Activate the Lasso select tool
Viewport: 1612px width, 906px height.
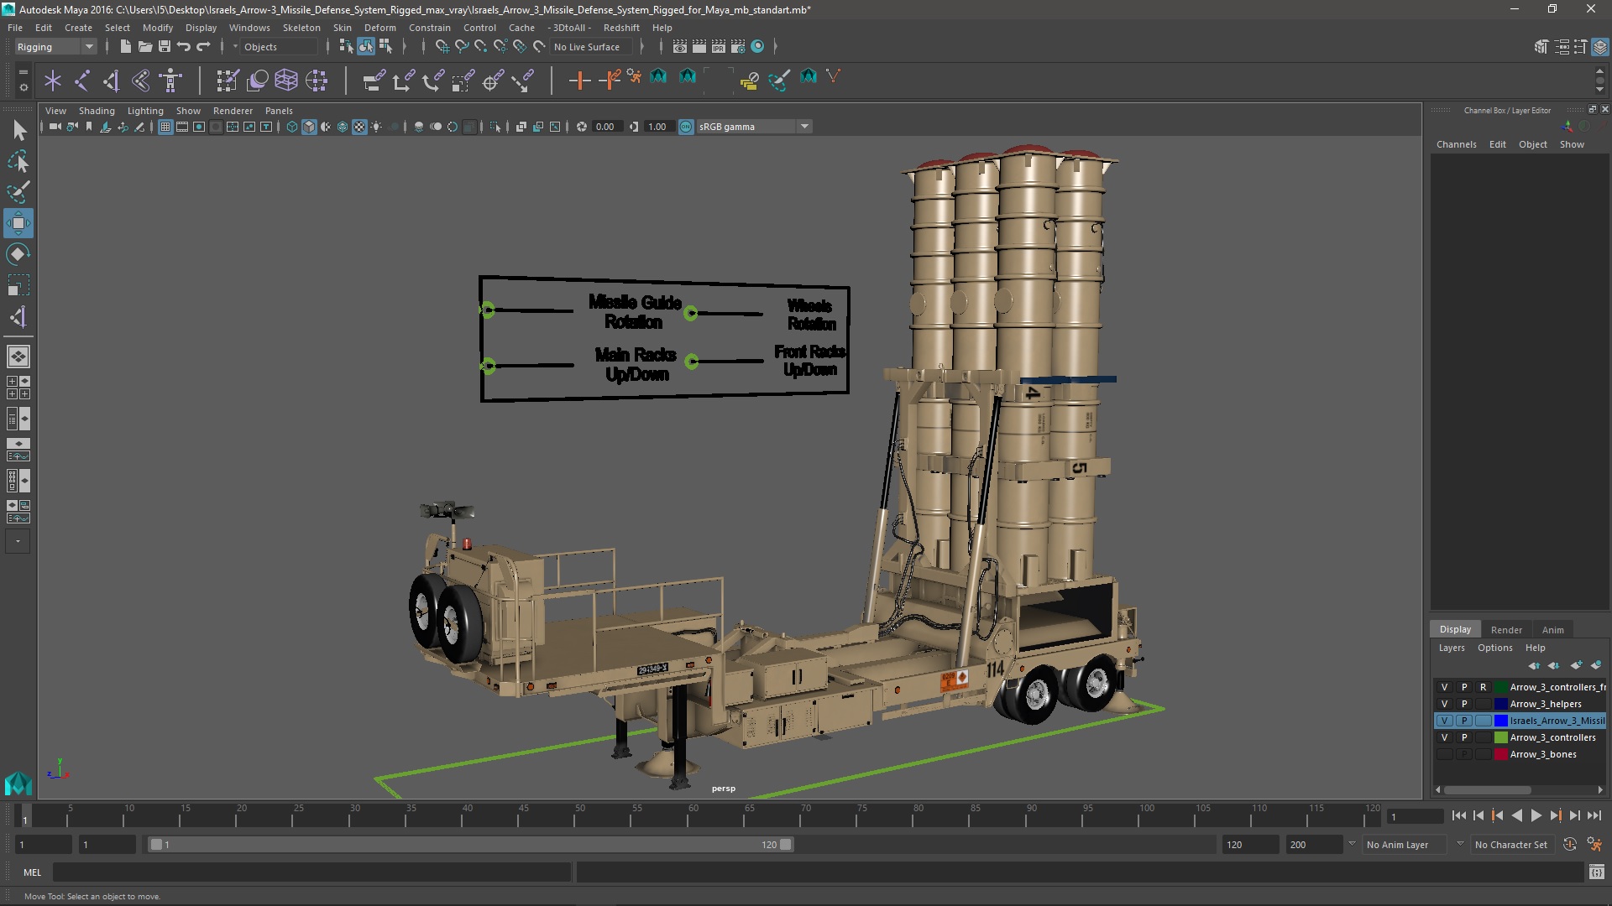18,161
